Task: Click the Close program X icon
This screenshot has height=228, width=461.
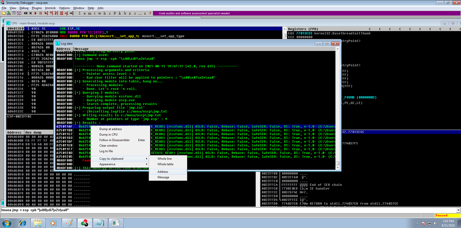Action: pos(30,13)
